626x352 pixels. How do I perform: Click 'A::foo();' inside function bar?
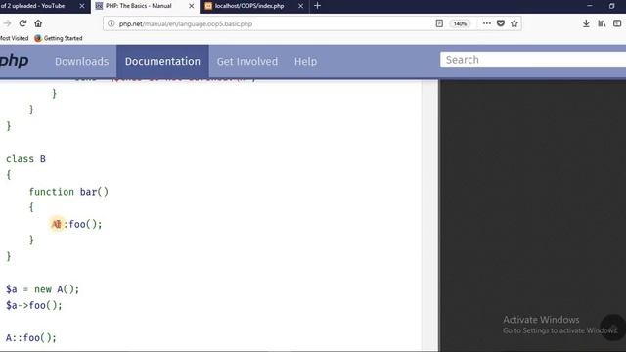pos(76,224)
